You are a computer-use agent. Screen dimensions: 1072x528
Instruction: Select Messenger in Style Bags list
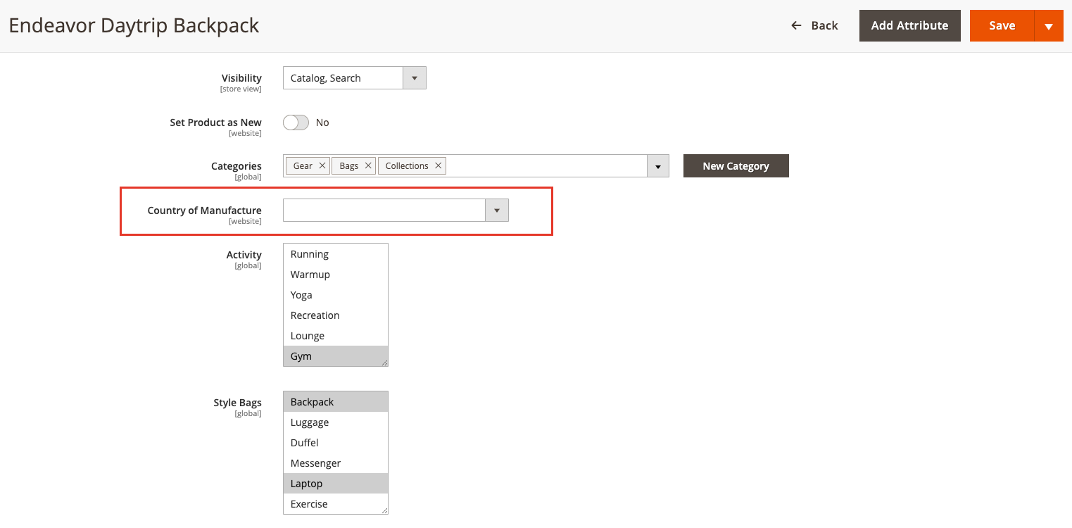coord(336,463)
